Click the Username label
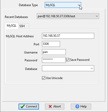Screen dimensions: 108x112 coord(31,52)
